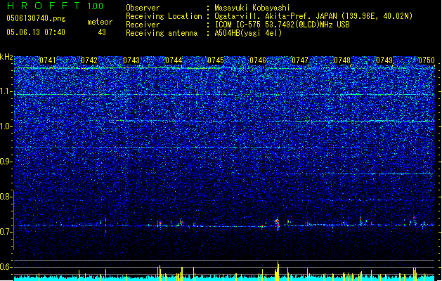Viewport: 442px width, 281px height.
Task: Click the 0742 time marker
Action: click(x=89, y=60)
